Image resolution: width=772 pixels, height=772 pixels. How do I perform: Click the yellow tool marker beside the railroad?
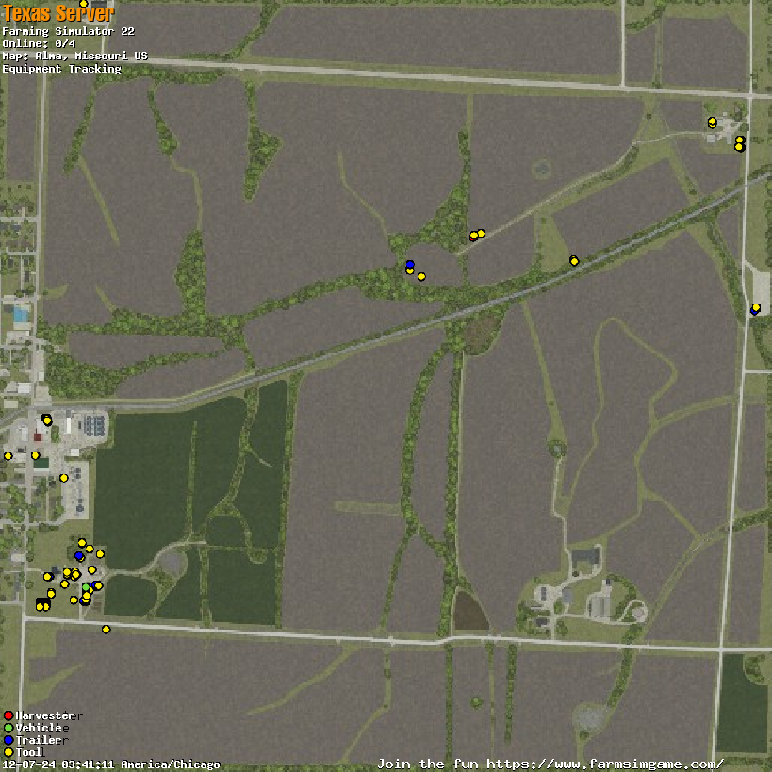574,261
